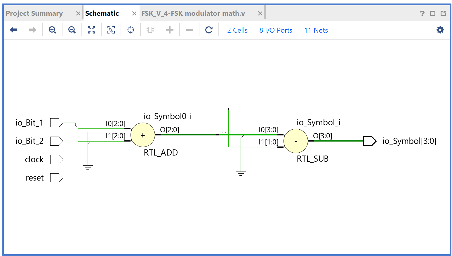
Task: Click the zoom in magnifier icon
Action: pos(52,30)
